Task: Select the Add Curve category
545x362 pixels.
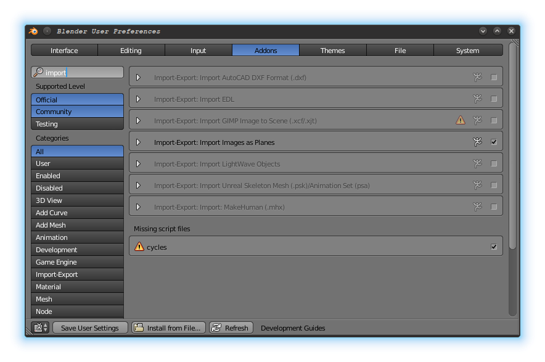Action: click(77, 213)
